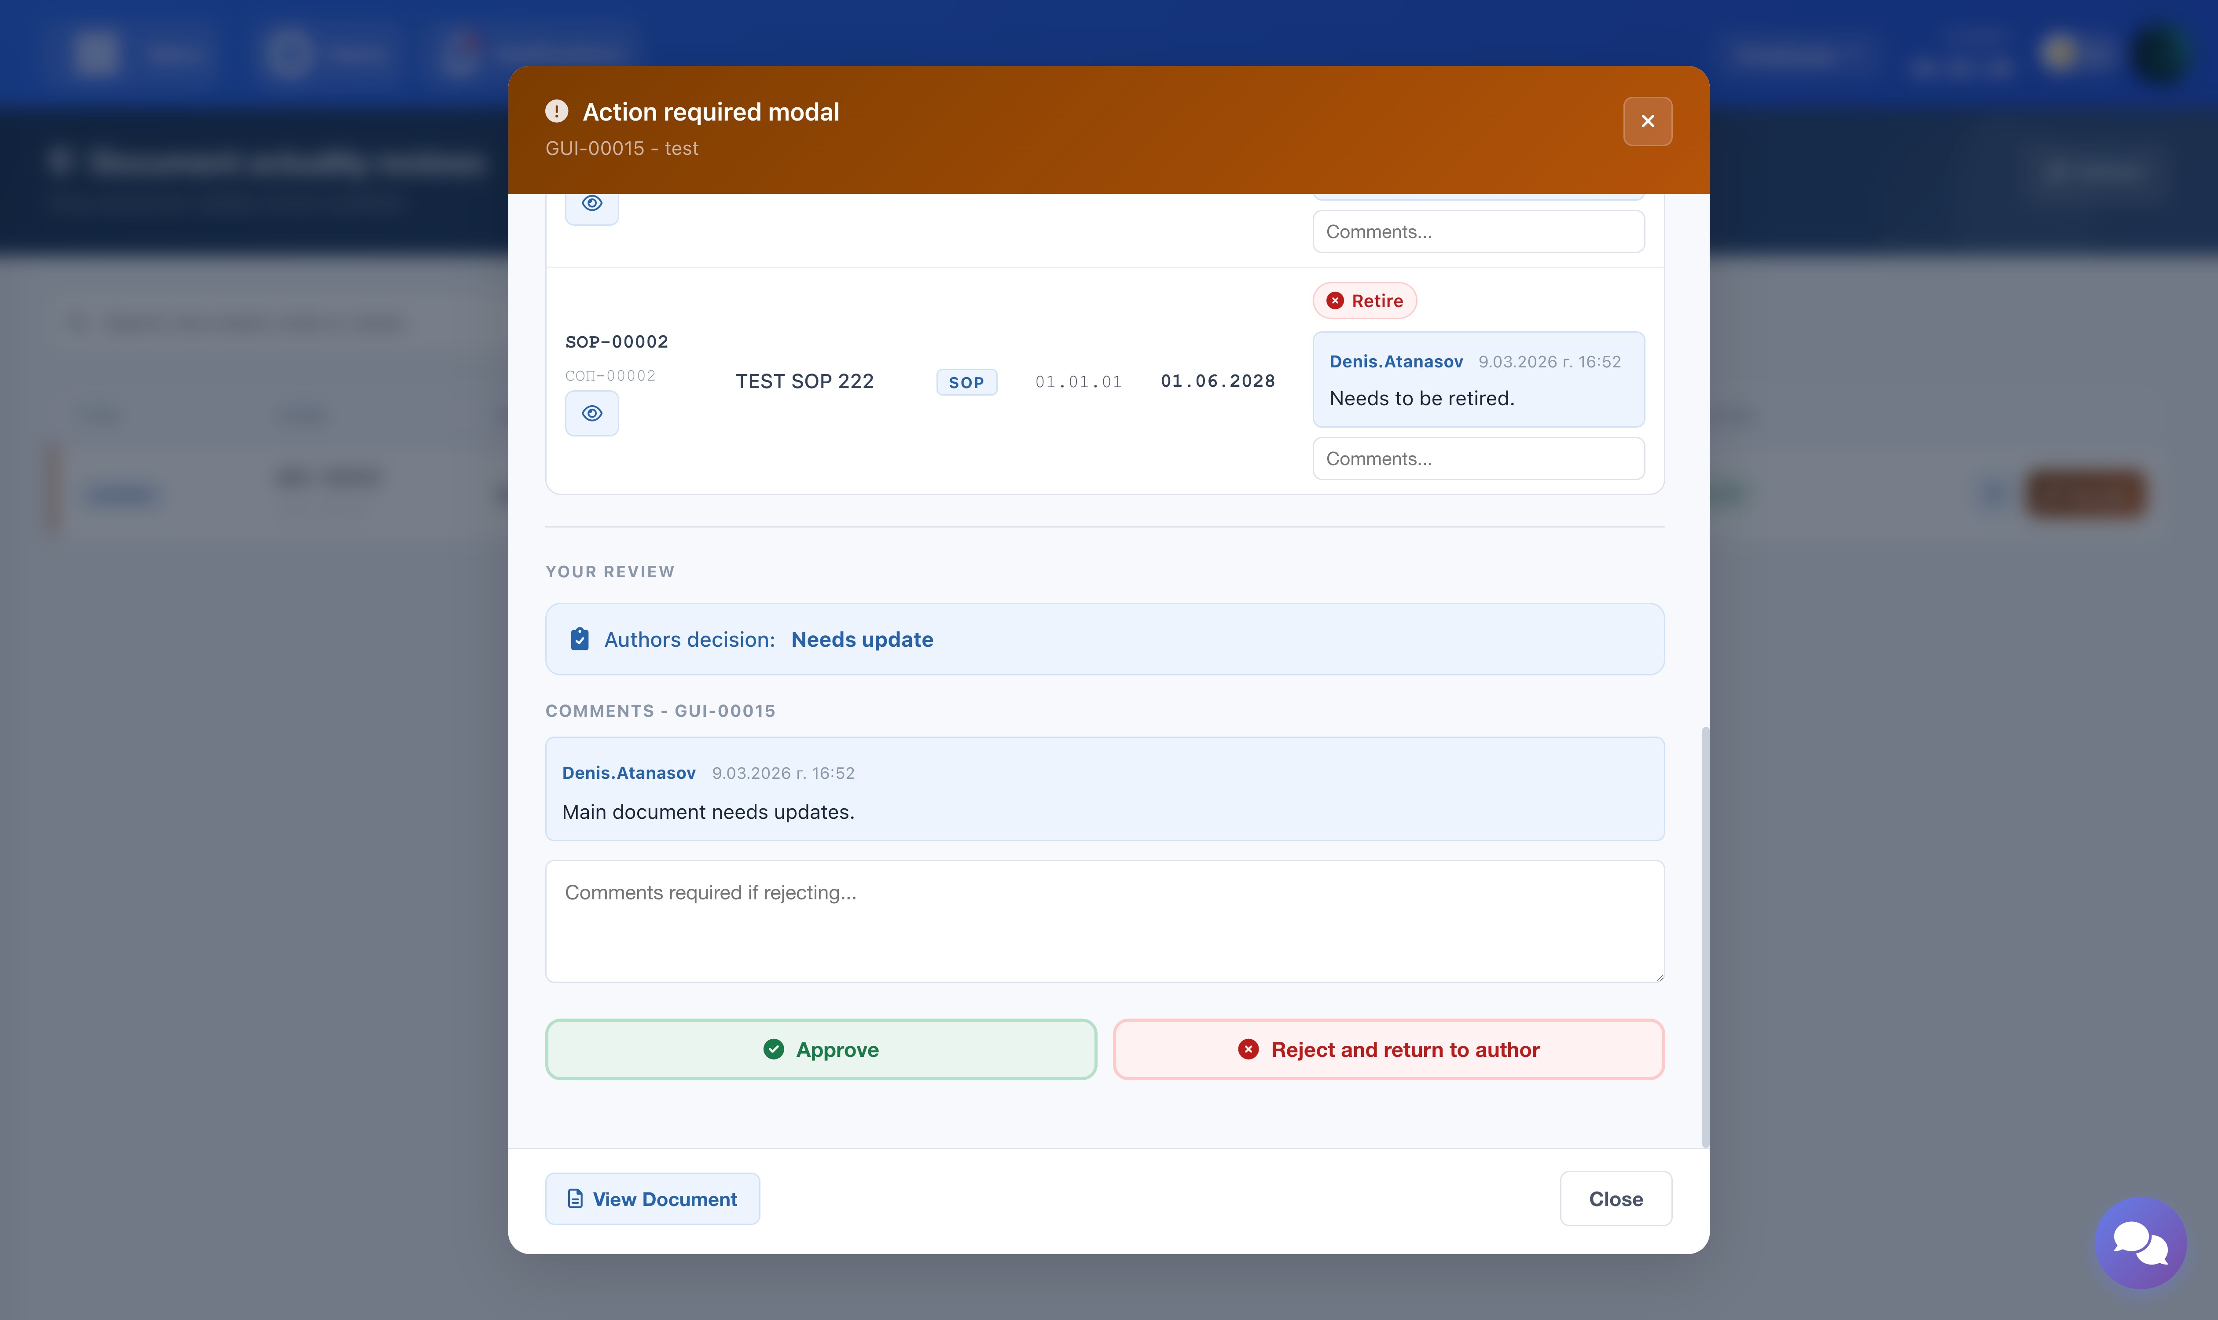Focus the Comments field under Retire note
Screen dimensions: 2218x1320
coord(1478,459)
